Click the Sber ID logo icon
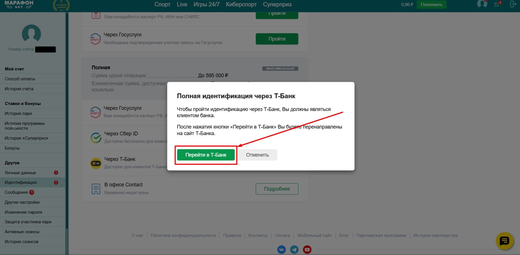 [96, 138]
